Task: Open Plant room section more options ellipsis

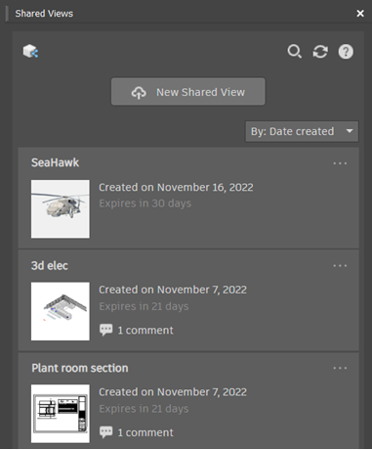Action: (x=340, y=368)
